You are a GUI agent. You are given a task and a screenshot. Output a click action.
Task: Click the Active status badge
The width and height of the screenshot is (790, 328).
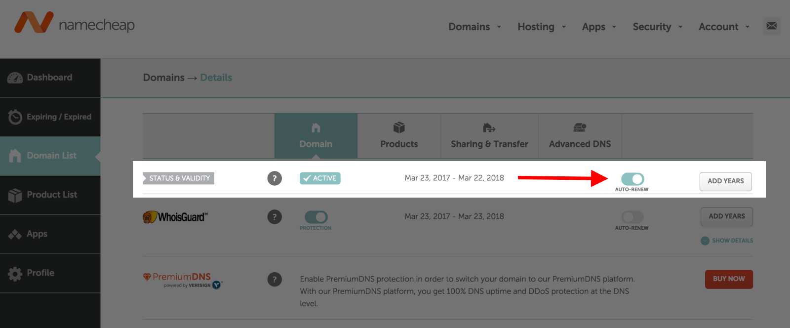tap(320, 178)
